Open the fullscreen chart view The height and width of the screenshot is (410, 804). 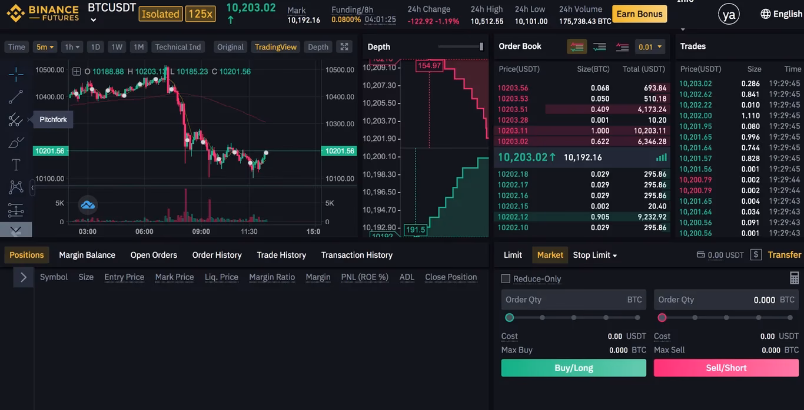click(344, 46)
